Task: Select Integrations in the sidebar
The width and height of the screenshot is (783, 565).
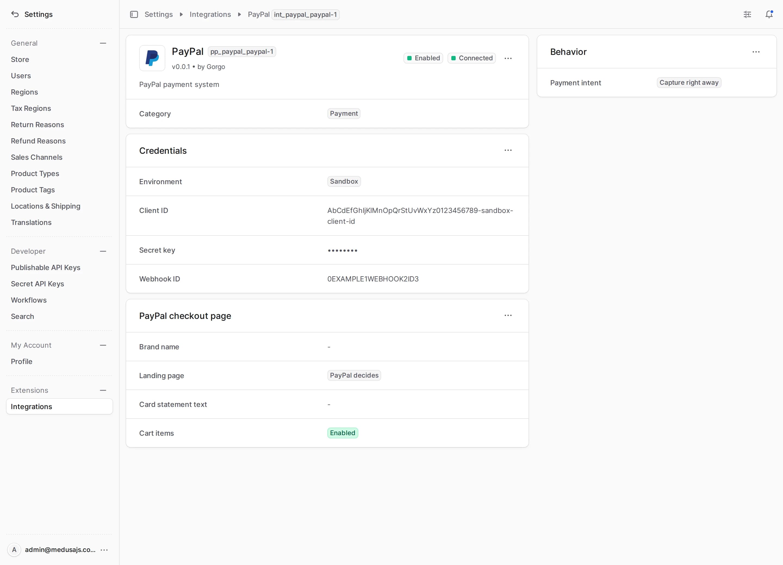Action: pos(59,407)
